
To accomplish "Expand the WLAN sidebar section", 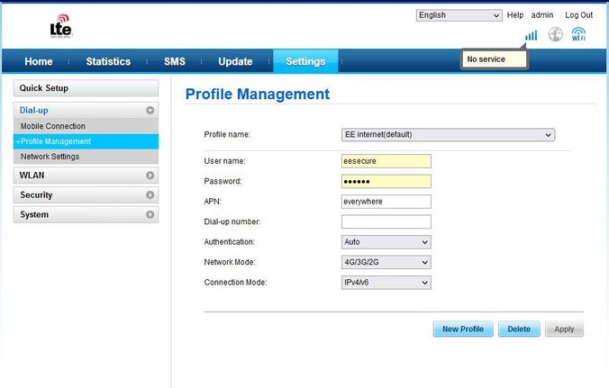I will click(86, 176).
